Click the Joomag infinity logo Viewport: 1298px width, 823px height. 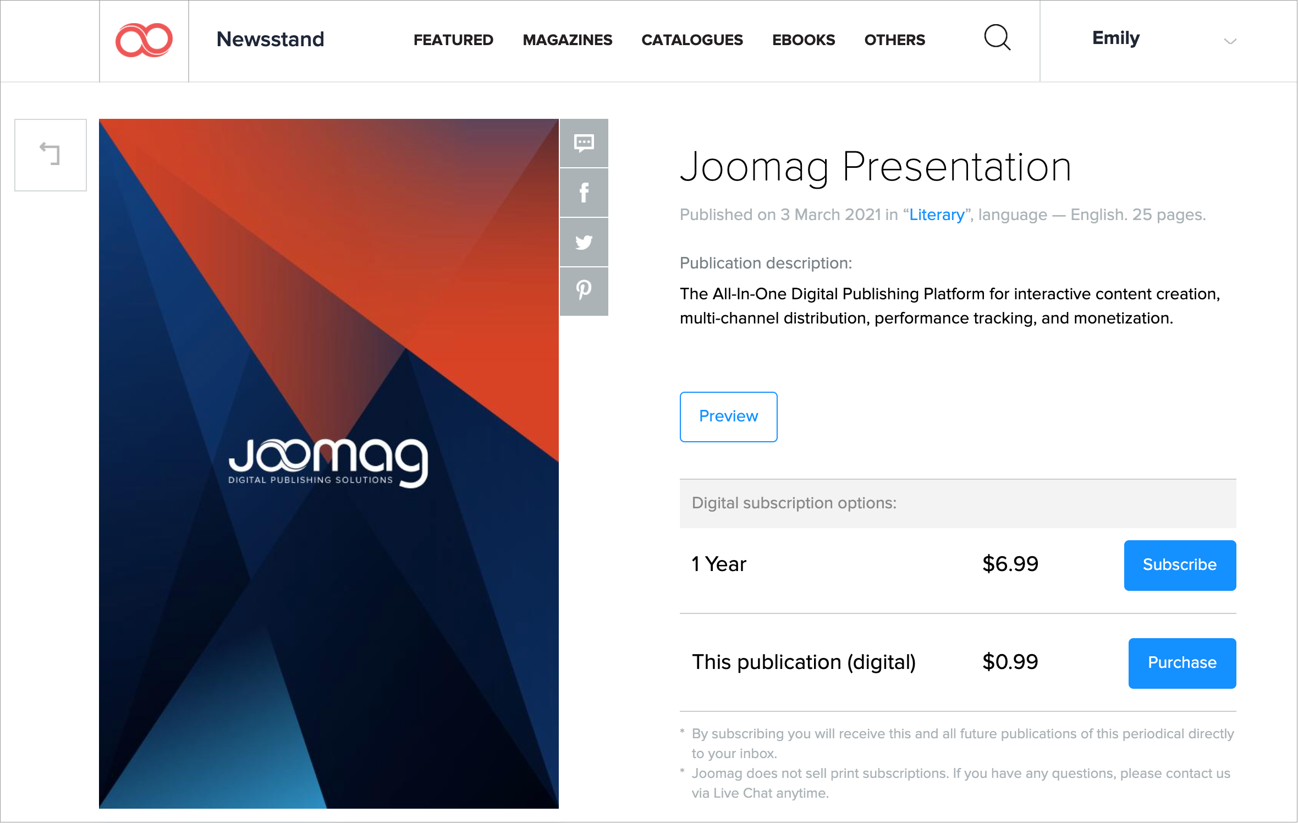click(144, 40)
